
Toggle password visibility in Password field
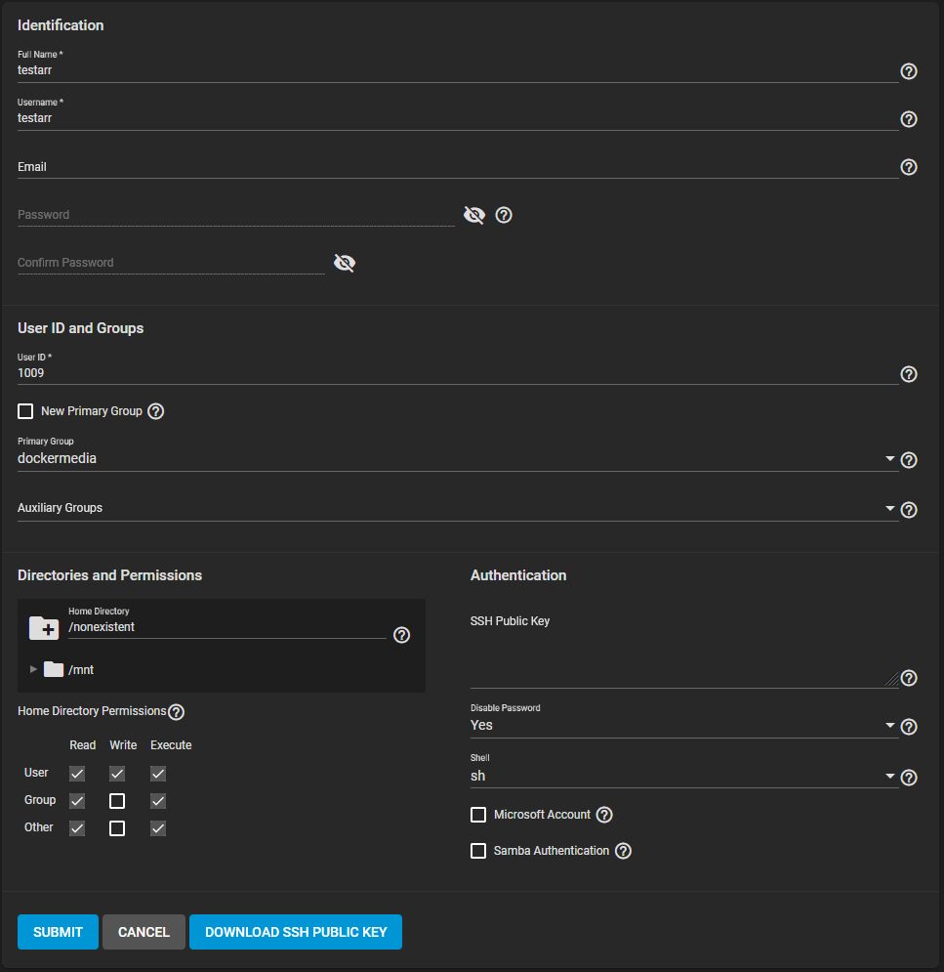473,215
